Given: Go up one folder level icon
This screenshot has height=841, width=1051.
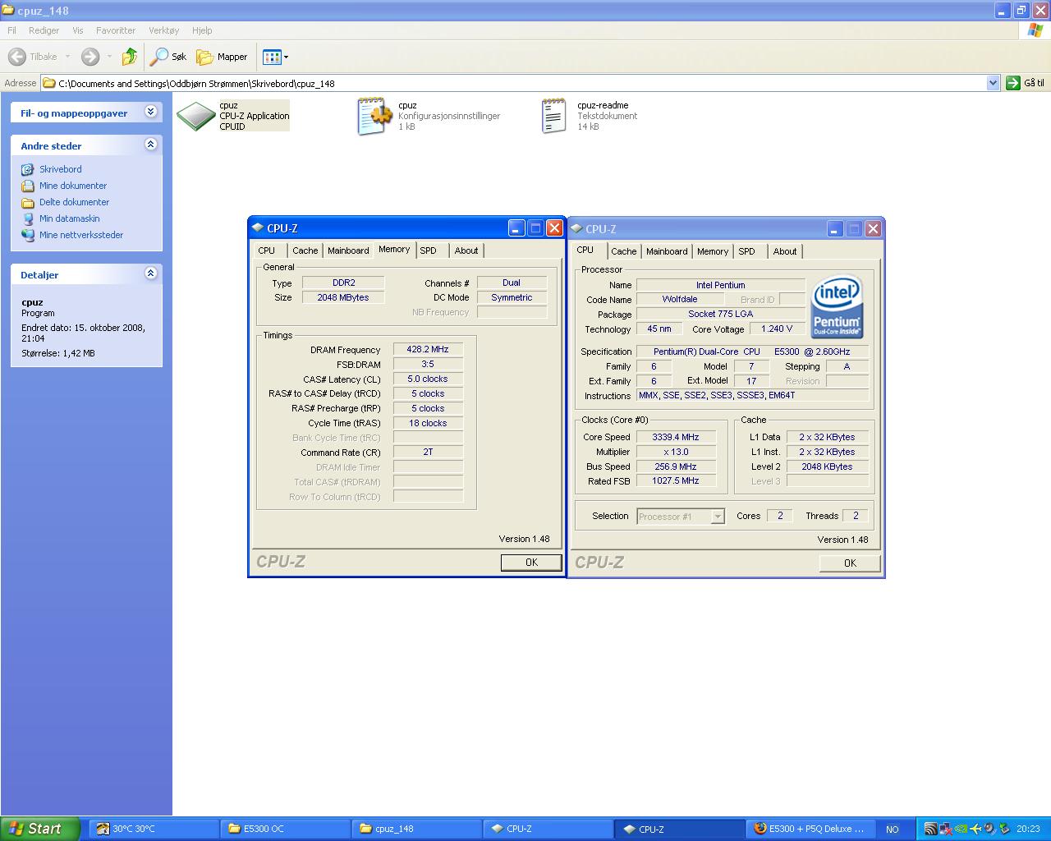Looking at the screenshot, I should [x=129, y=57].
